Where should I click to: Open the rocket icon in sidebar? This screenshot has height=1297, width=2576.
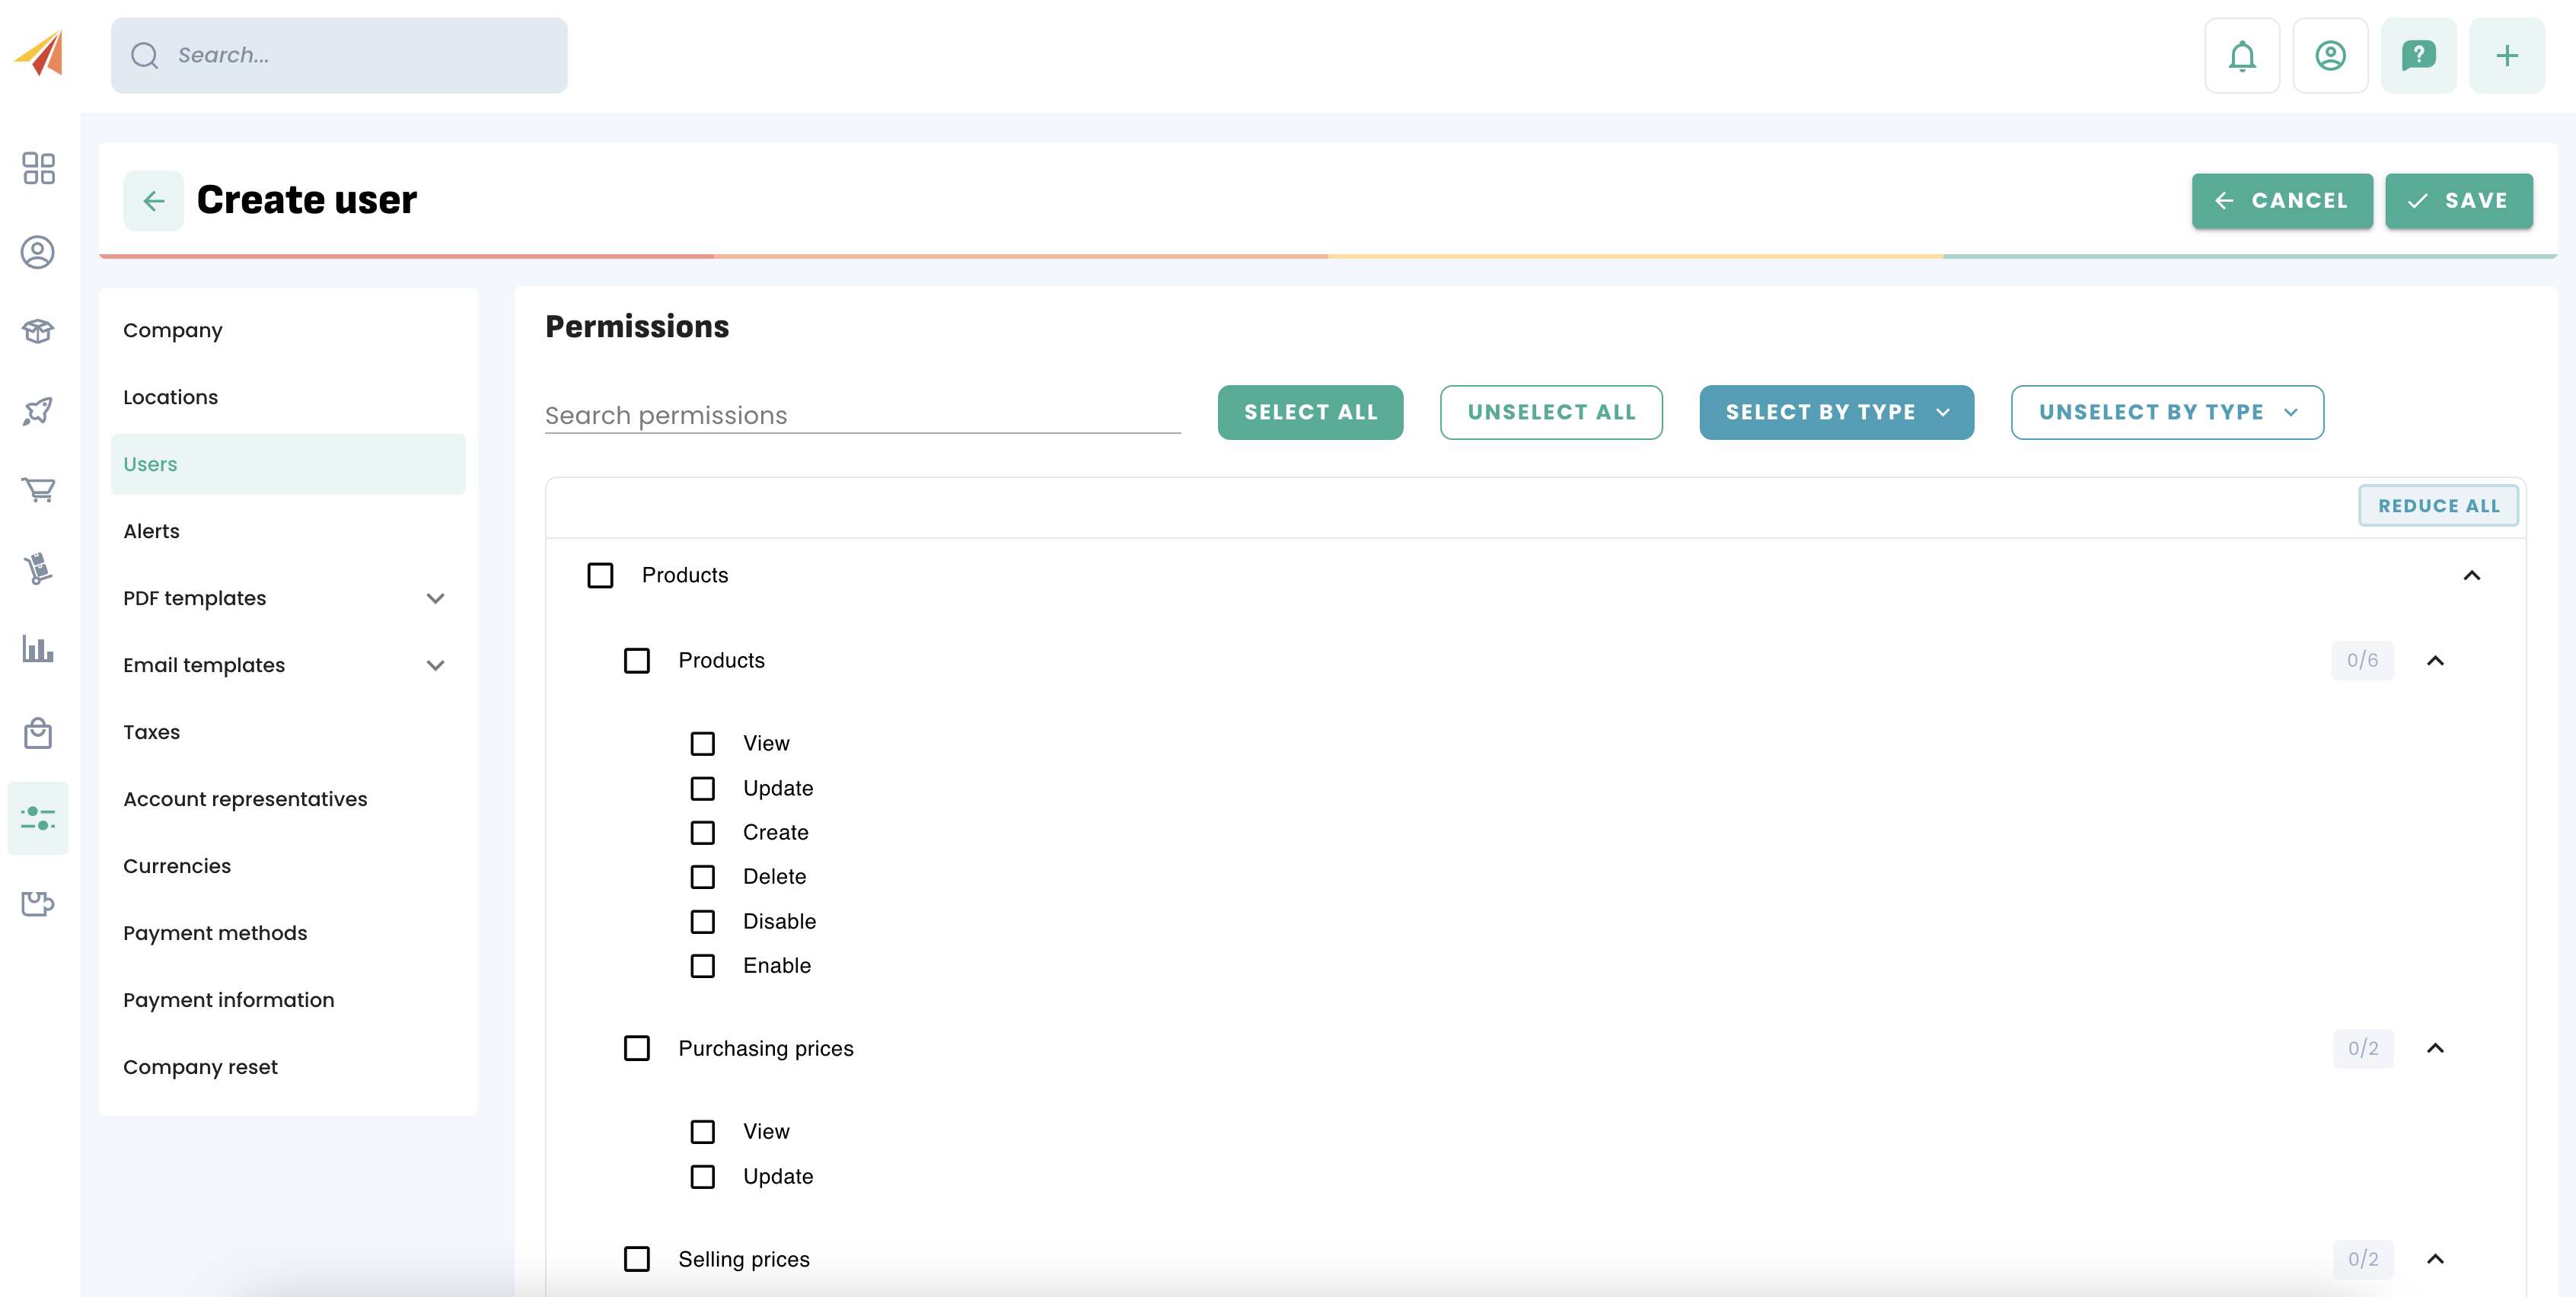[x=38, y=410]
